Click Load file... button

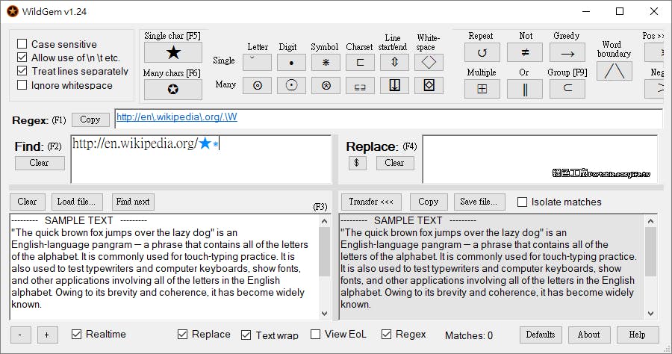77,202
